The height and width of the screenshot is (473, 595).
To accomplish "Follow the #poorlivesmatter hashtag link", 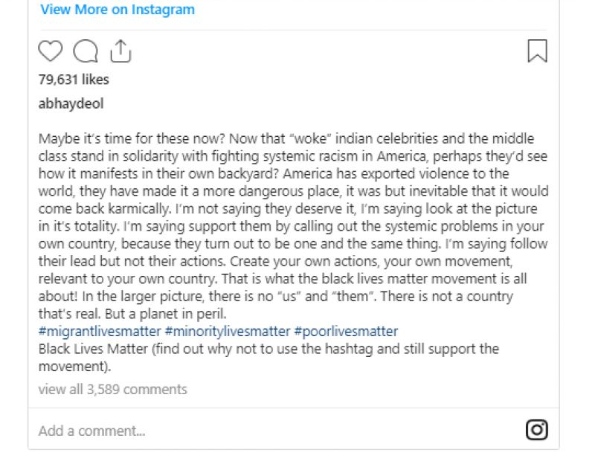I will click(x=346, y=332).
